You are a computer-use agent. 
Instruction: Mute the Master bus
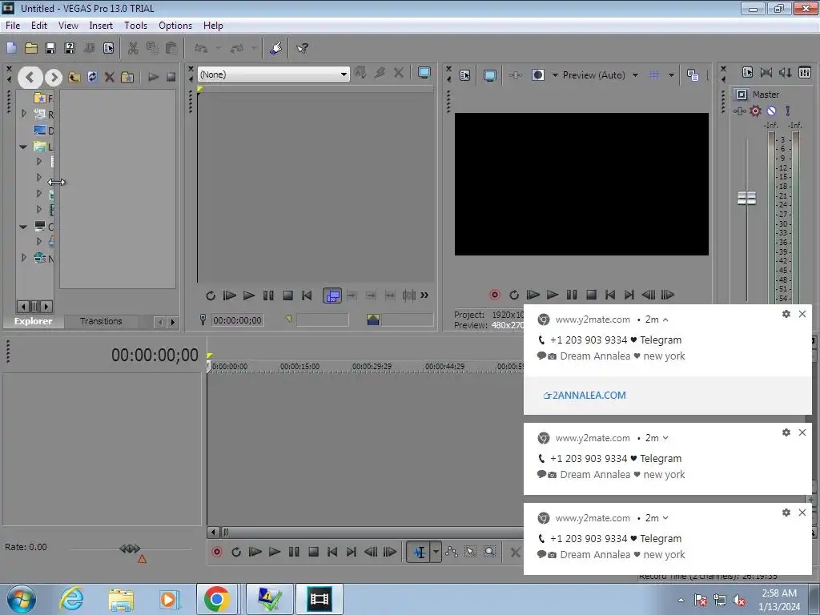click(x=771, y=111)
